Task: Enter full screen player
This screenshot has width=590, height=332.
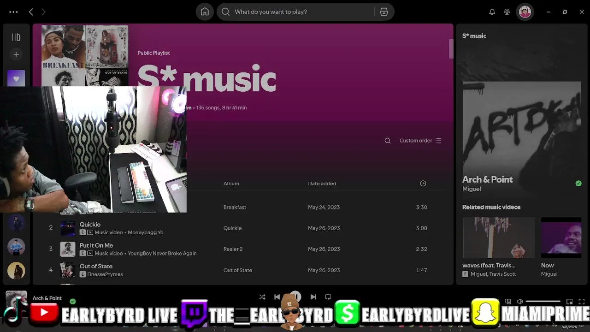Action: coord(582,302)
